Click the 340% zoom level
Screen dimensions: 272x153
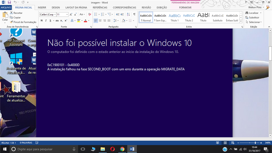pyautogui.click(x=267, y=143)
